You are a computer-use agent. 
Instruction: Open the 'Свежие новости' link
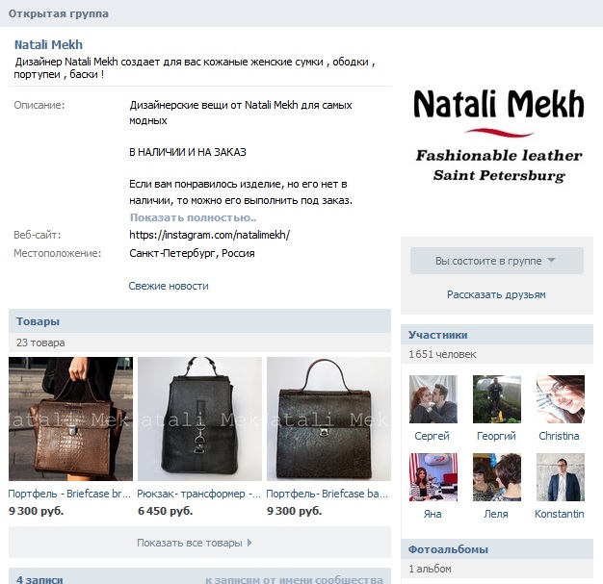click(x=169, y=286)
